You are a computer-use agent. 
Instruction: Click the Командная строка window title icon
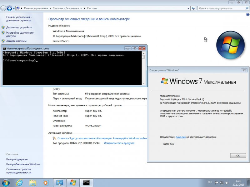pos(4,48)
